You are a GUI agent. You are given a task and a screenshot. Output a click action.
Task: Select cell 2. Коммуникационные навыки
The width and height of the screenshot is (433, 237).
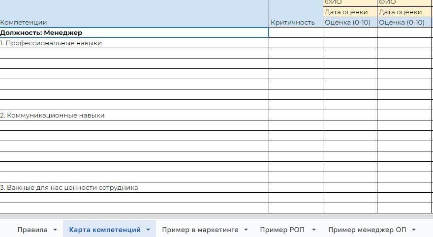[134, 116]
